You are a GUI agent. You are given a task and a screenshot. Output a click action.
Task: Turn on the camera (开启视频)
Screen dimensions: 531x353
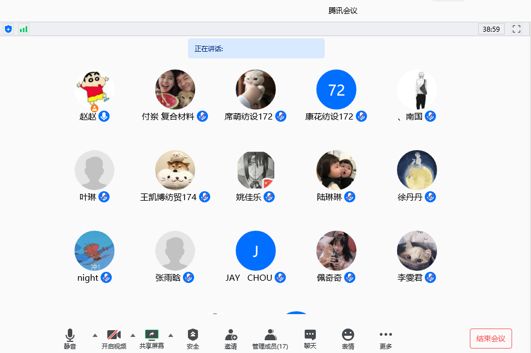(114, 338)
